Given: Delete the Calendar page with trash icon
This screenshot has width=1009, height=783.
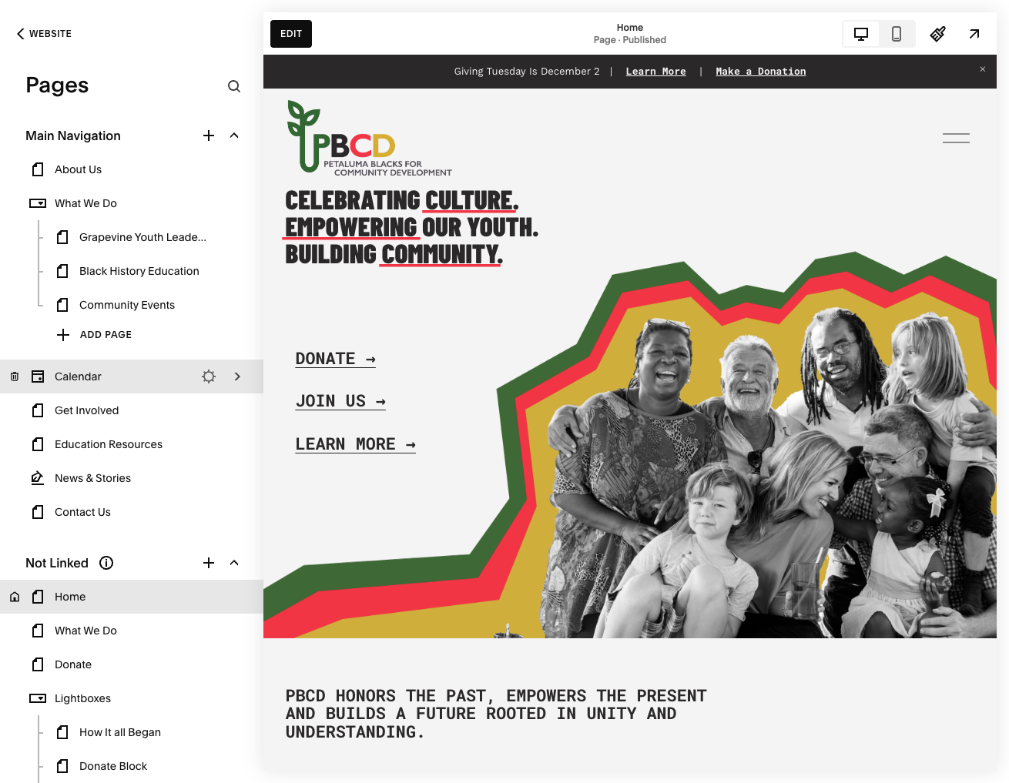Looking at the screenshot, I should [x=15, y=376].
